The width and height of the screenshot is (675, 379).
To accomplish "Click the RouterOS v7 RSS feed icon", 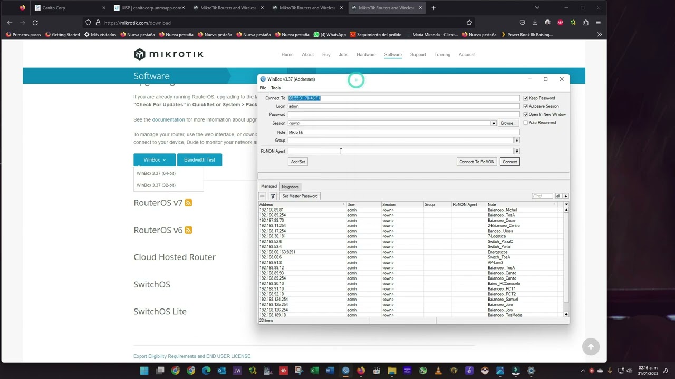I will (188, 203).
